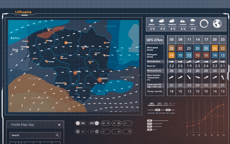Close the Inside Map App panel

59,125
